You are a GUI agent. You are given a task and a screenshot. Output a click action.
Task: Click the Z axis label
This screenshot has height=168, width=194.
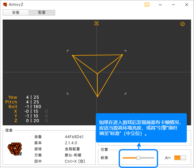point(16,121)
